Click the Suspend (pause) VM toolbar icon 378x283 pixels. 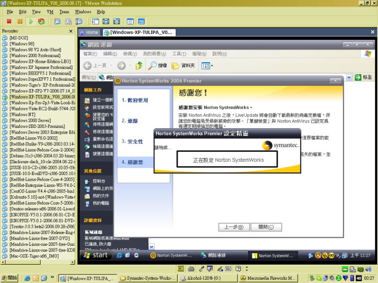tap(20, 21)
